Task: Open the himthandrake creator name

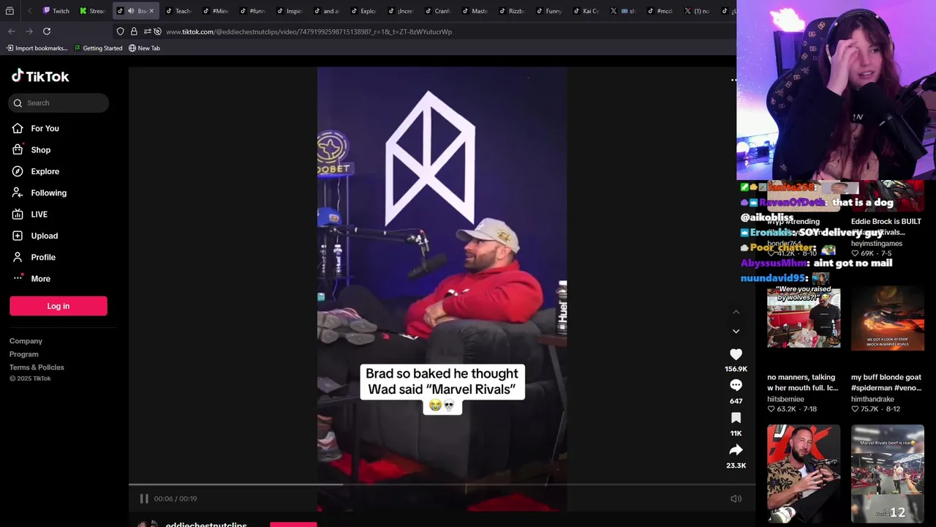Action: pos(872,399)
